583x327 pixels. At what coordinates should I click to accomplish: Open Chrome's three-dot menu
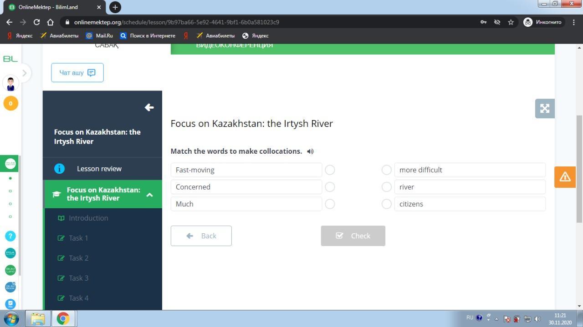[574, 22]
